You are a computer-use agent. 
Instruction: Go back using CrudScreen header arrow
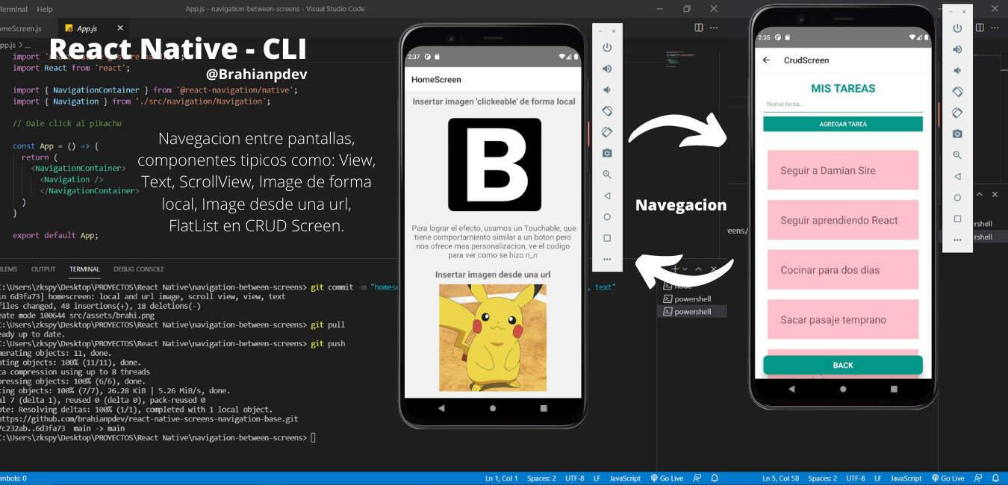(x=766, y=60)
